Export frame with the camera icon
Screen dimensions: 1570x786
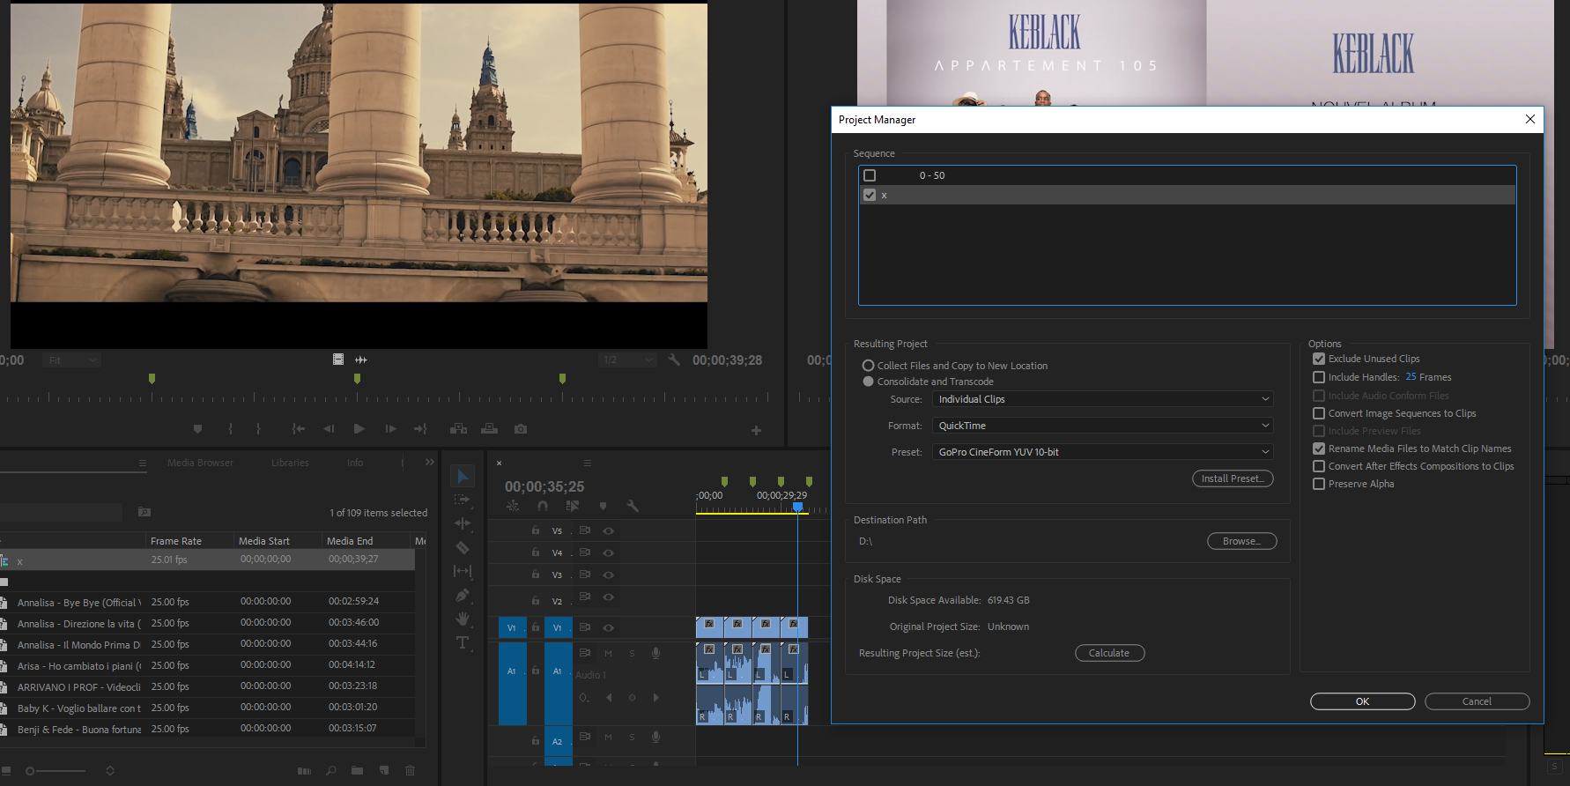(521, 429)
